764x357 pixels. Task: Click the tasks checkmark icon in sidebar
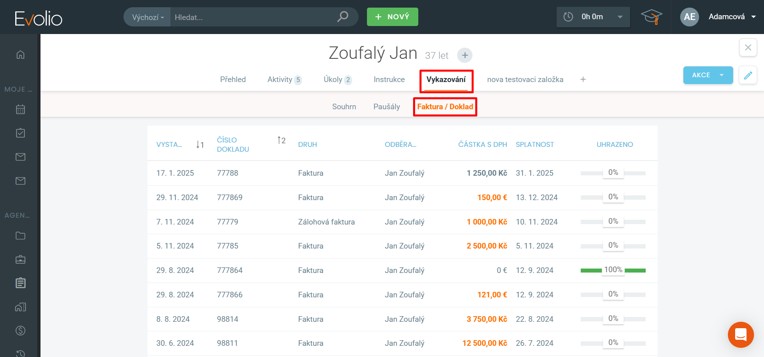[x=20, y=133]
